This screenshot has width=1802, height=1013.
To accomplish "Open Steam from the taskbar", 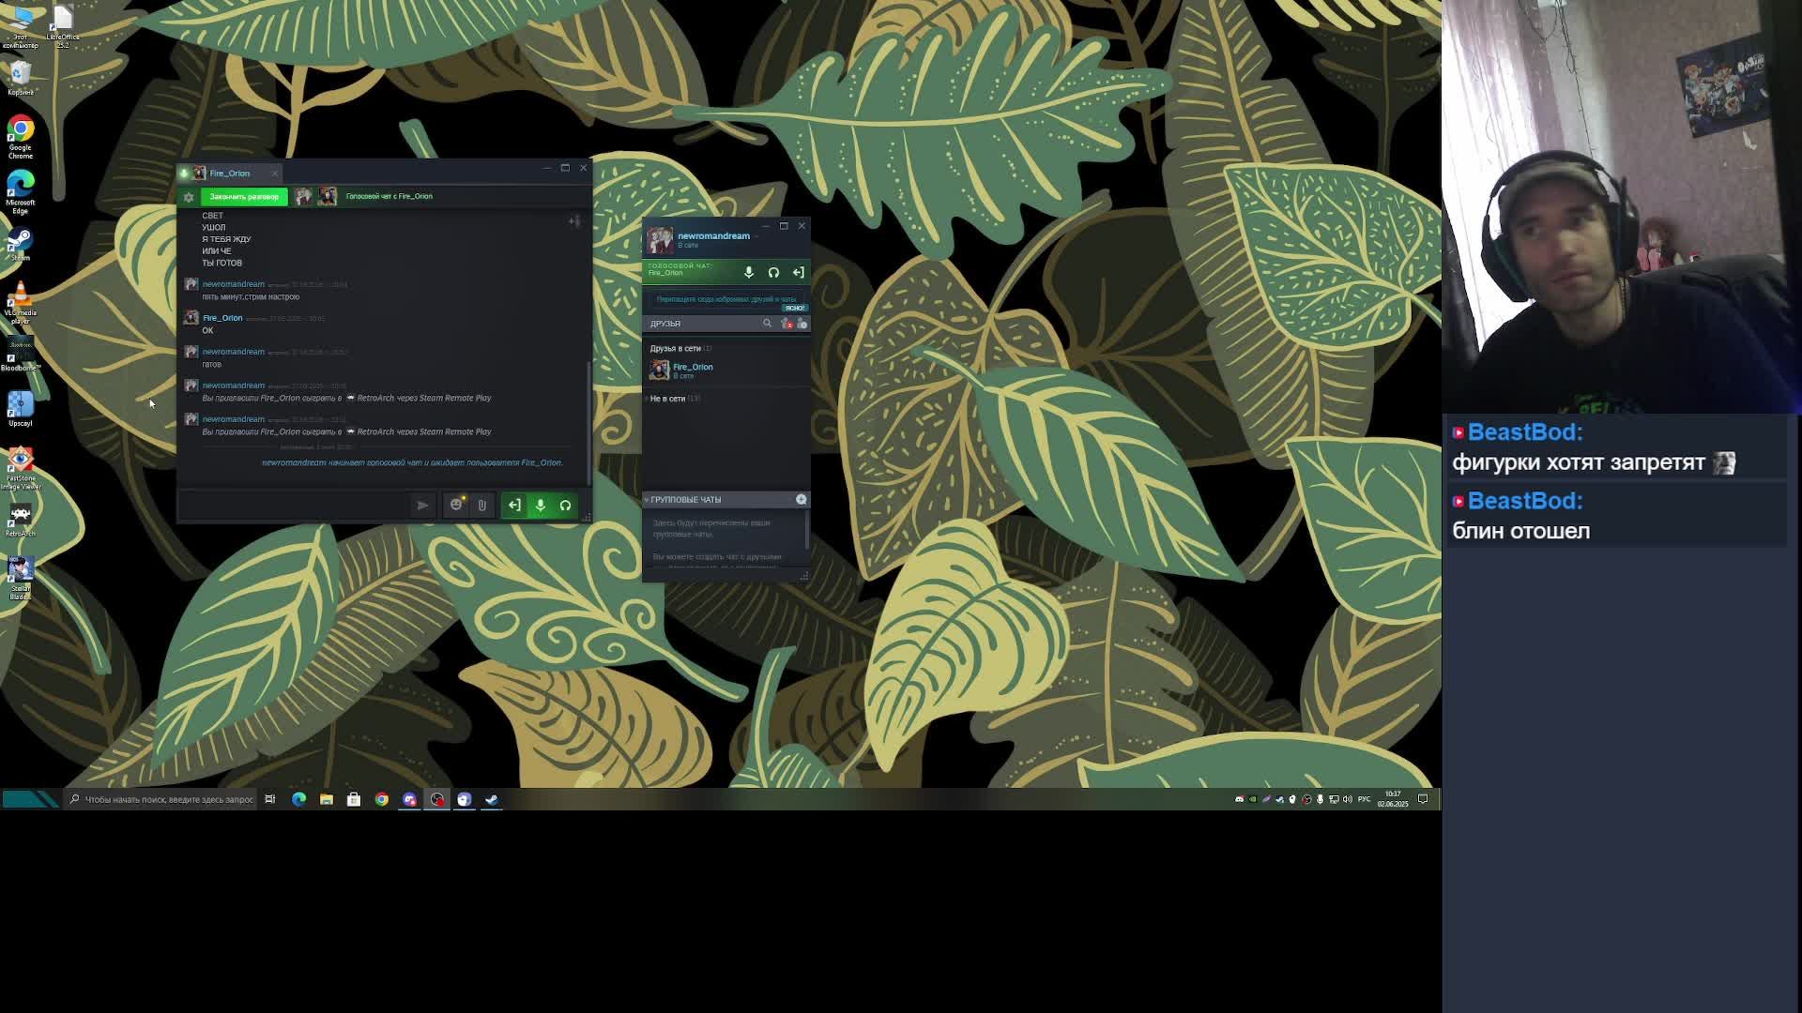I will (x=492, y=799).
